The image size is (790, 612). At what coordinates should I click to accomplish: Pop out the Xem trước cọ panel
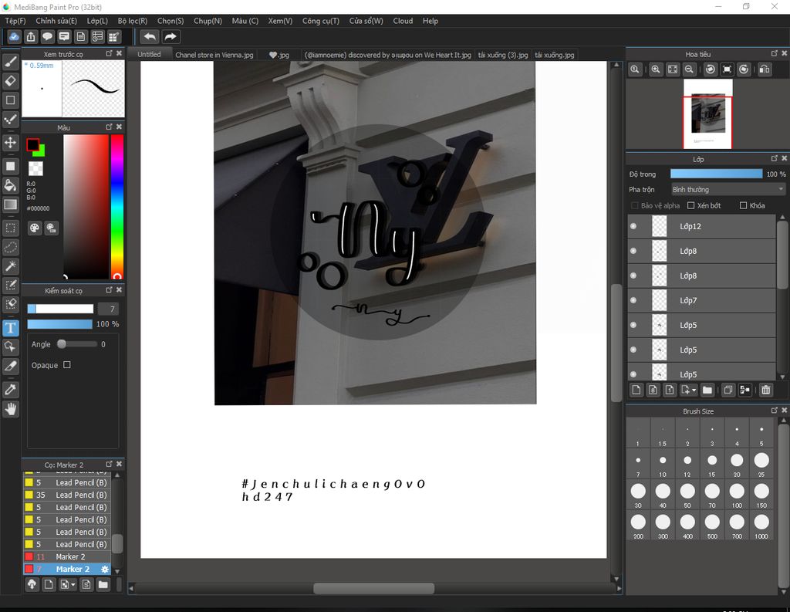[109, 53]
